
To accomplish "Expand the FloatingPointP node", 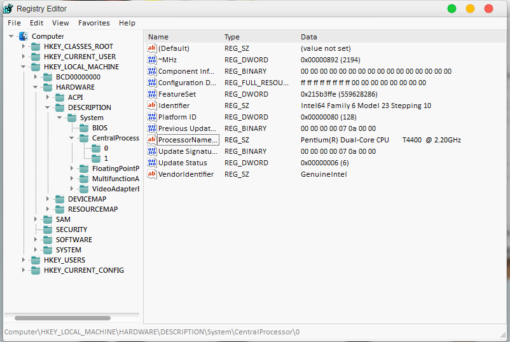I will pos(72,168).
